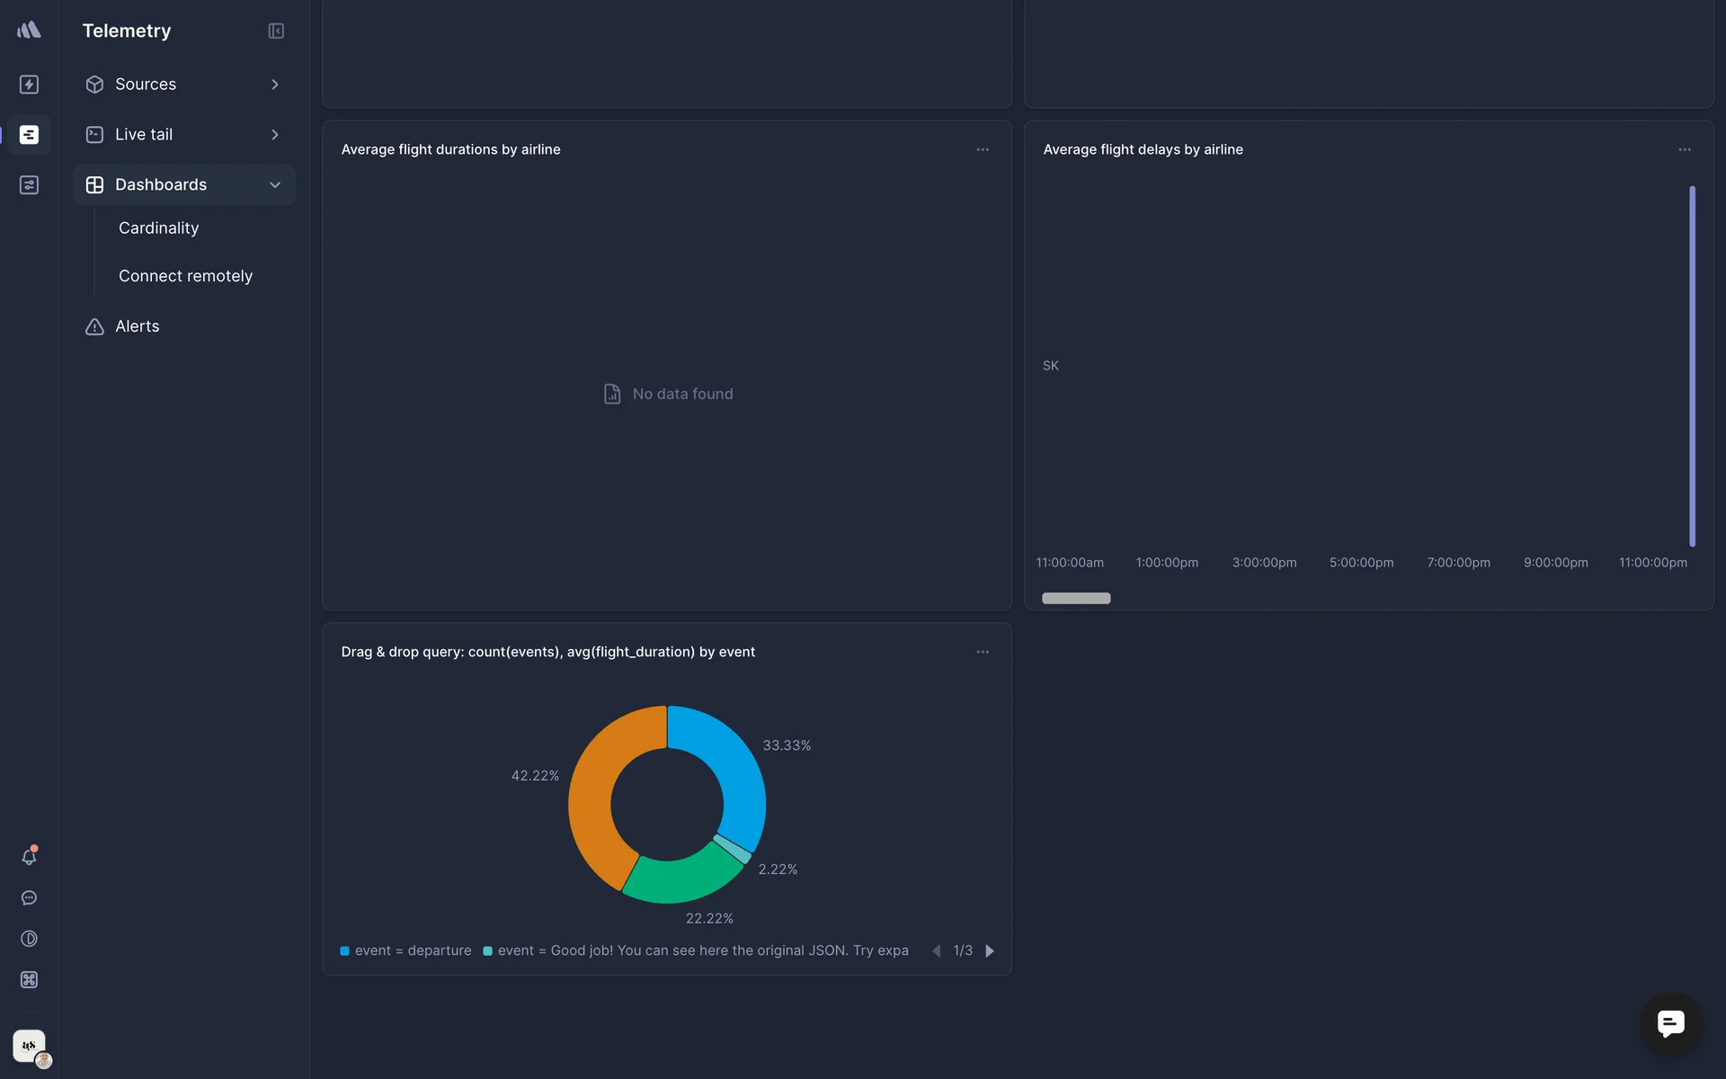The image size is (1726, 1079).
Task: Open the third rail sidebar icon
Action: point(29,185)
